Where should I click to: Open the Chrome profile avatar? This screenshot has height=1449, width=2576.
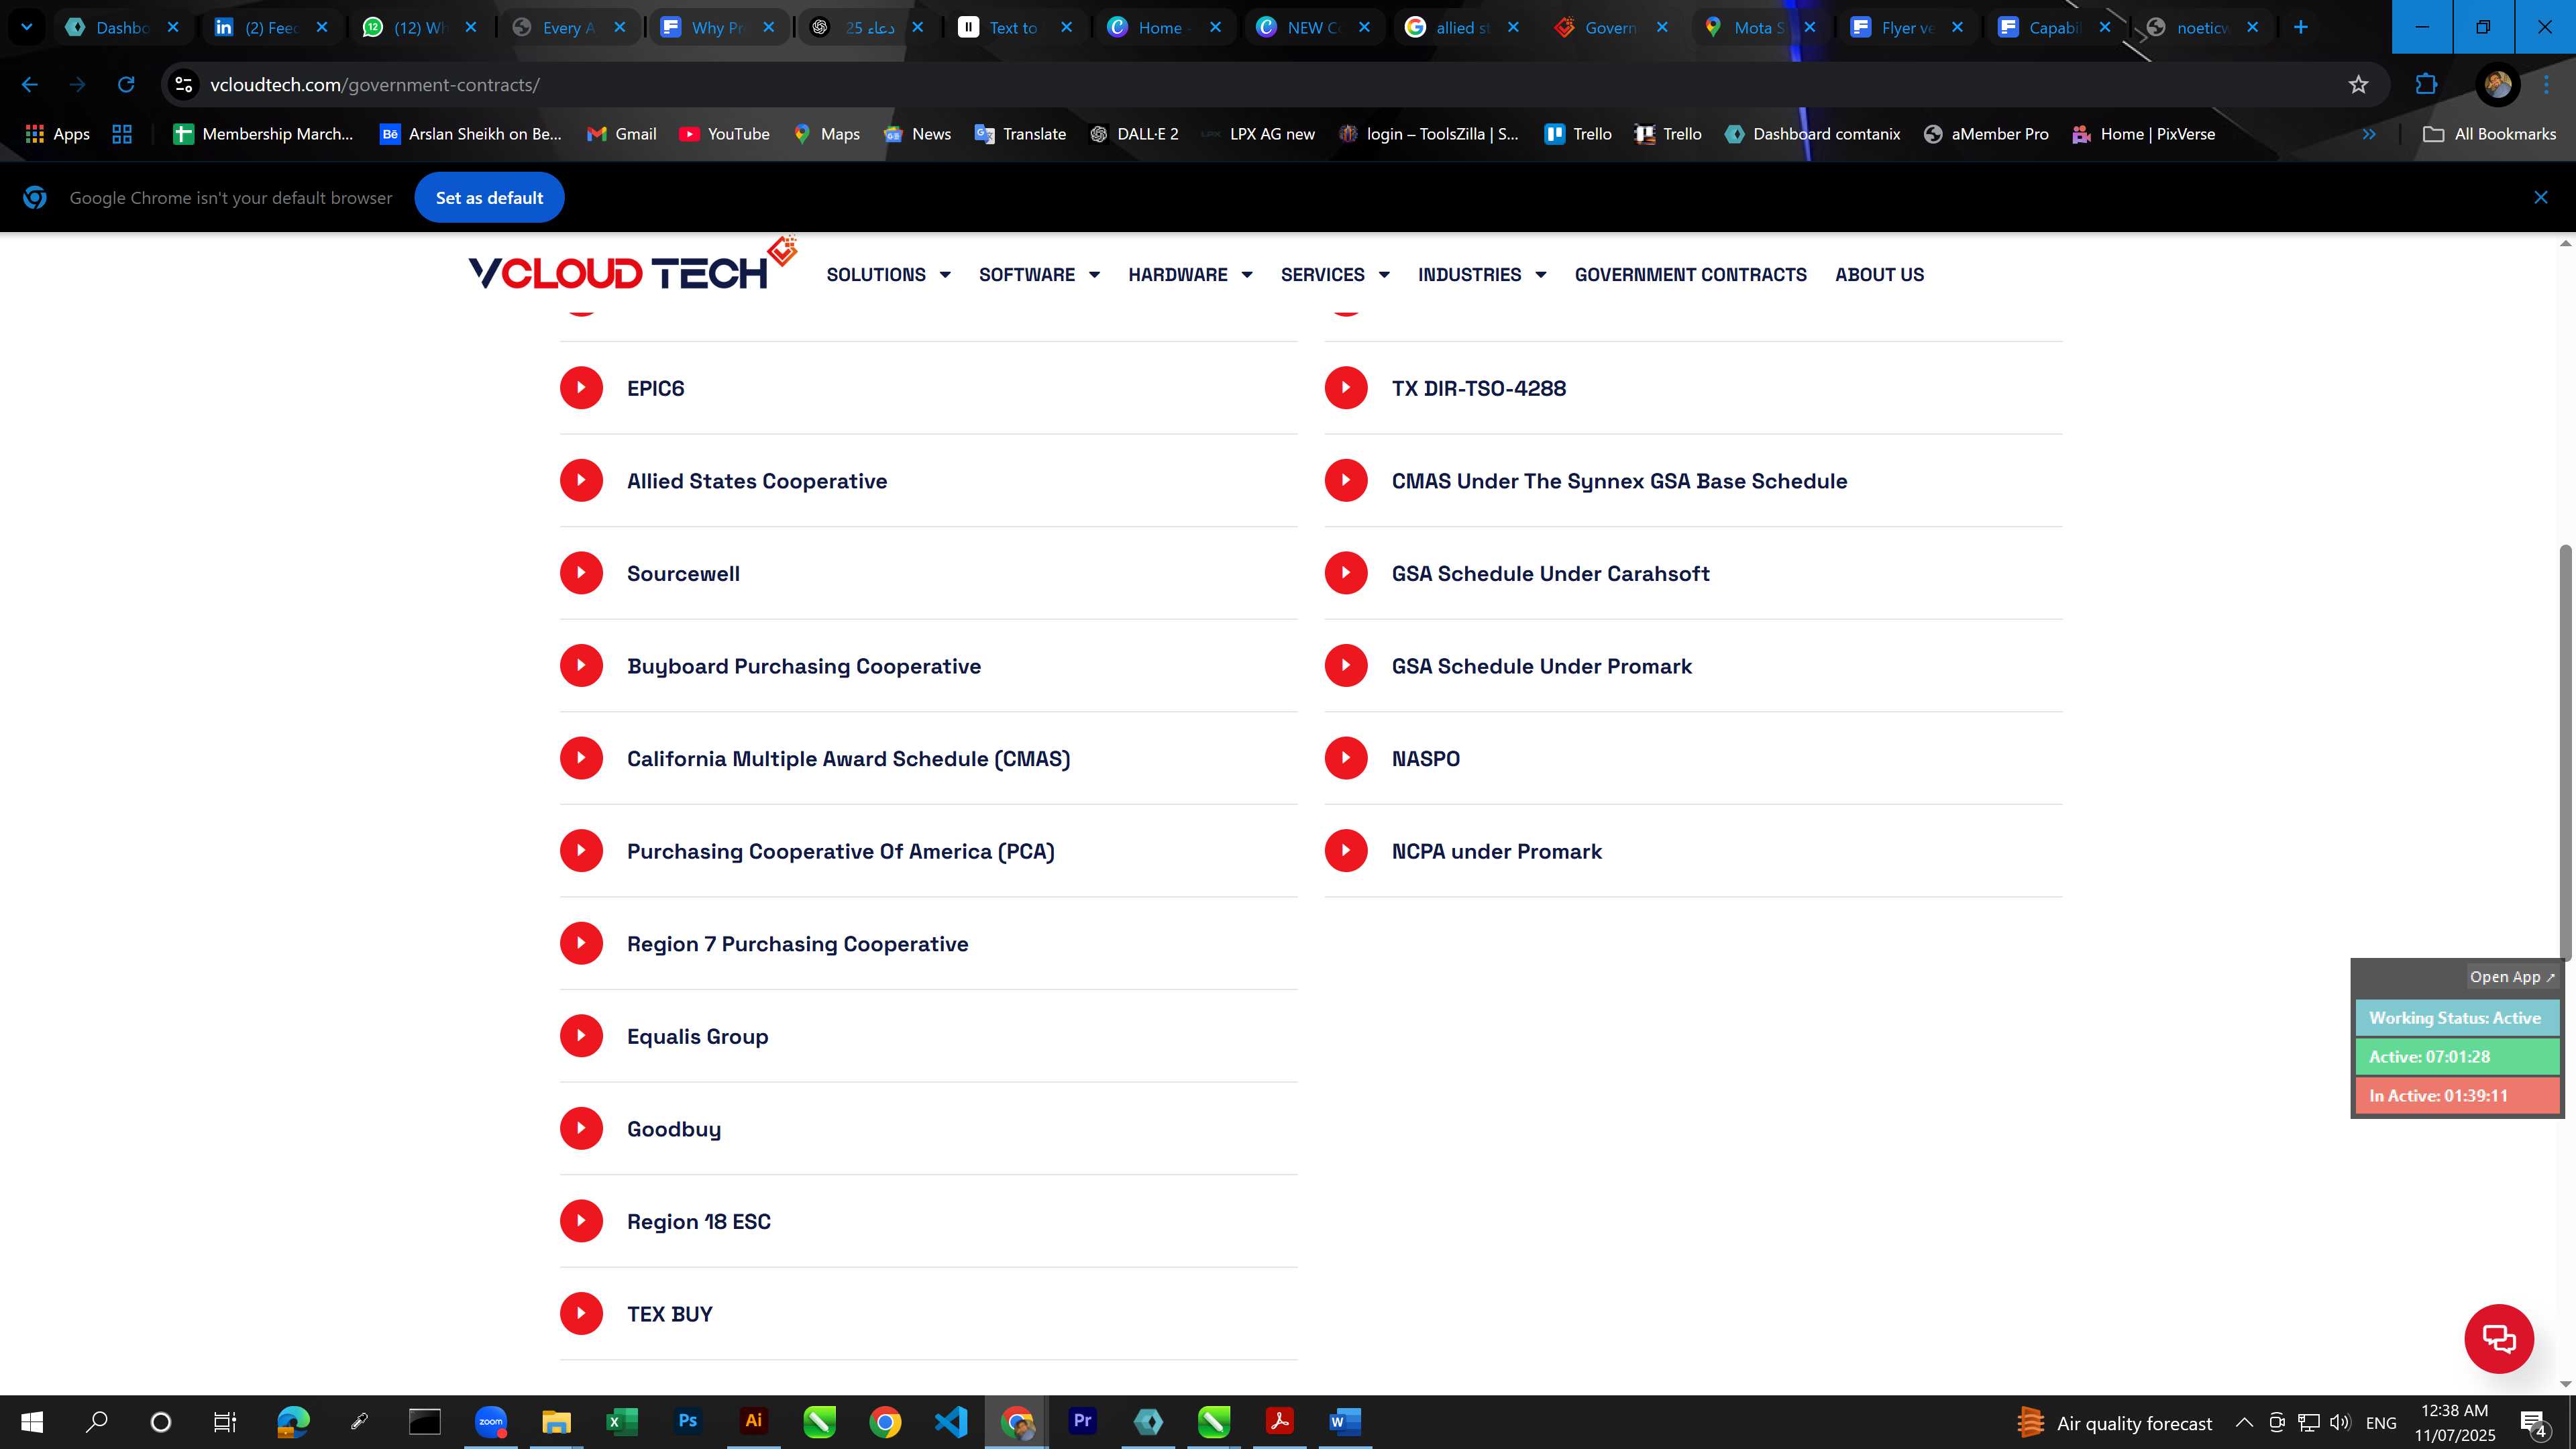click(2497, 85)
